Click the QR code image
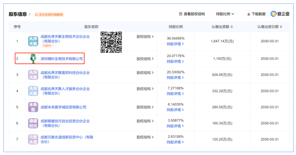296x155 pixels. [111, 42]
